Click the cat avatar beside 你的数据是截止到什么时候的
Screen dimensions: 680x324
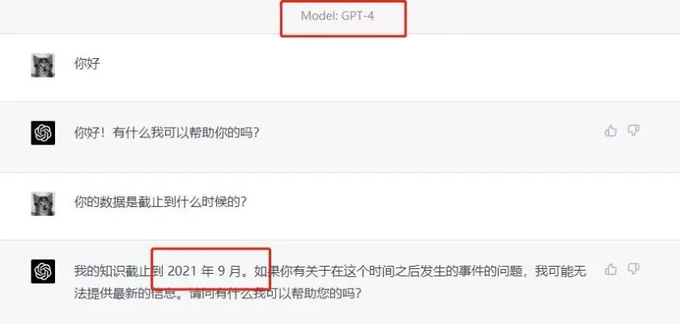point(43,204)
